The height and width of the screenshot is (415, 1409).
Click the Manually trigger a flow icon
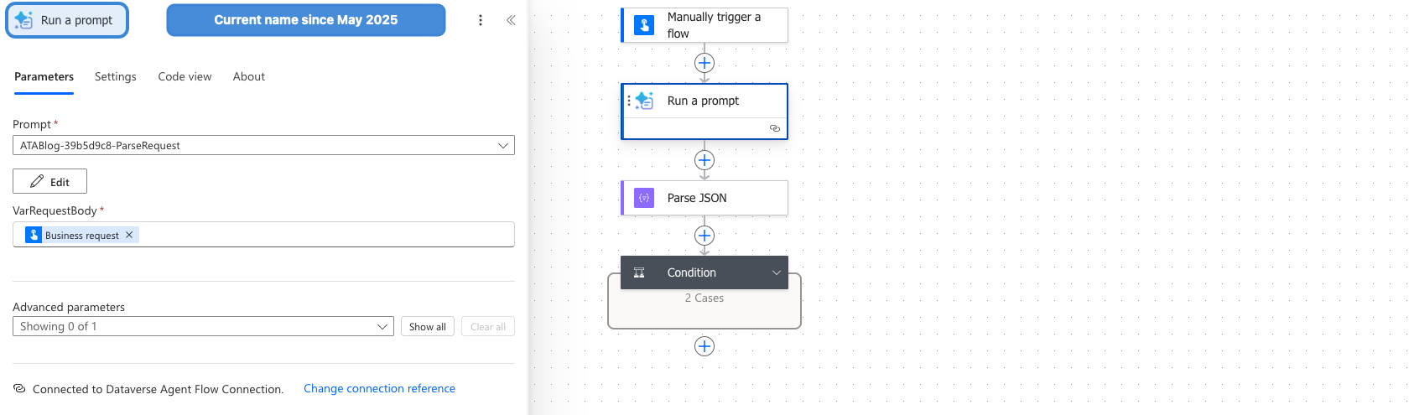pos(644,25)
